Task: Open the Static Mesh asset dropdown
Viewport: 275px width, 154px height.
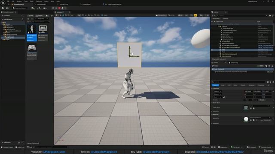Action: click(260, 106)
